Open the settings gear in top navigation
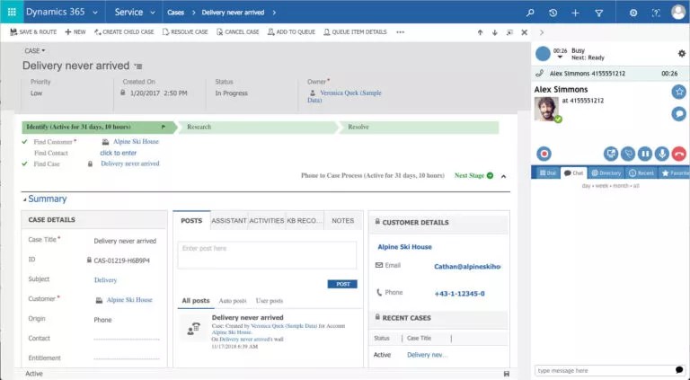 click(633, 13)
